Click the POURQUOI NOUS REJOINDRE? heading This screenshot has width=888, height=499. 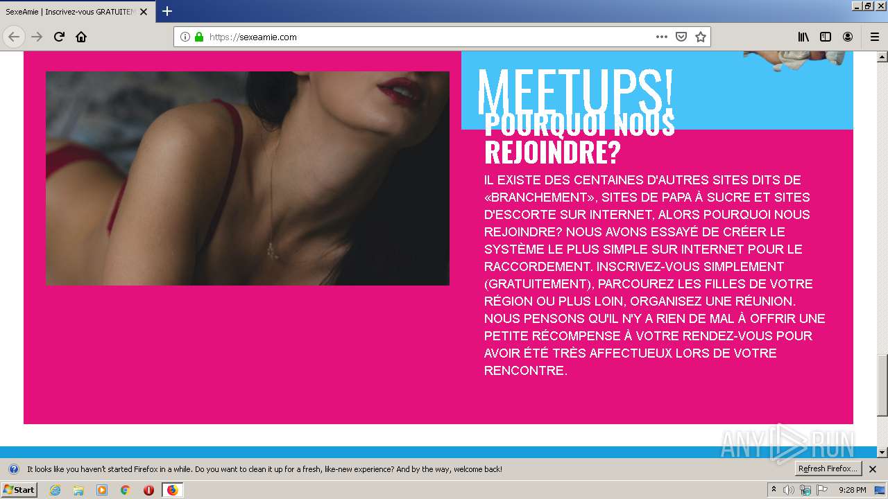579,139
